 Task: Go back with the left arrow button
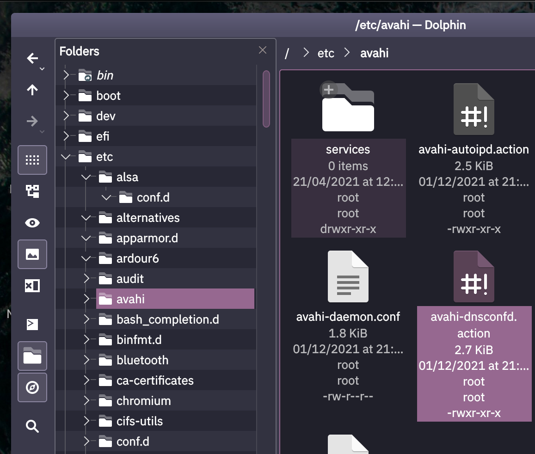[x=32, y=58]
